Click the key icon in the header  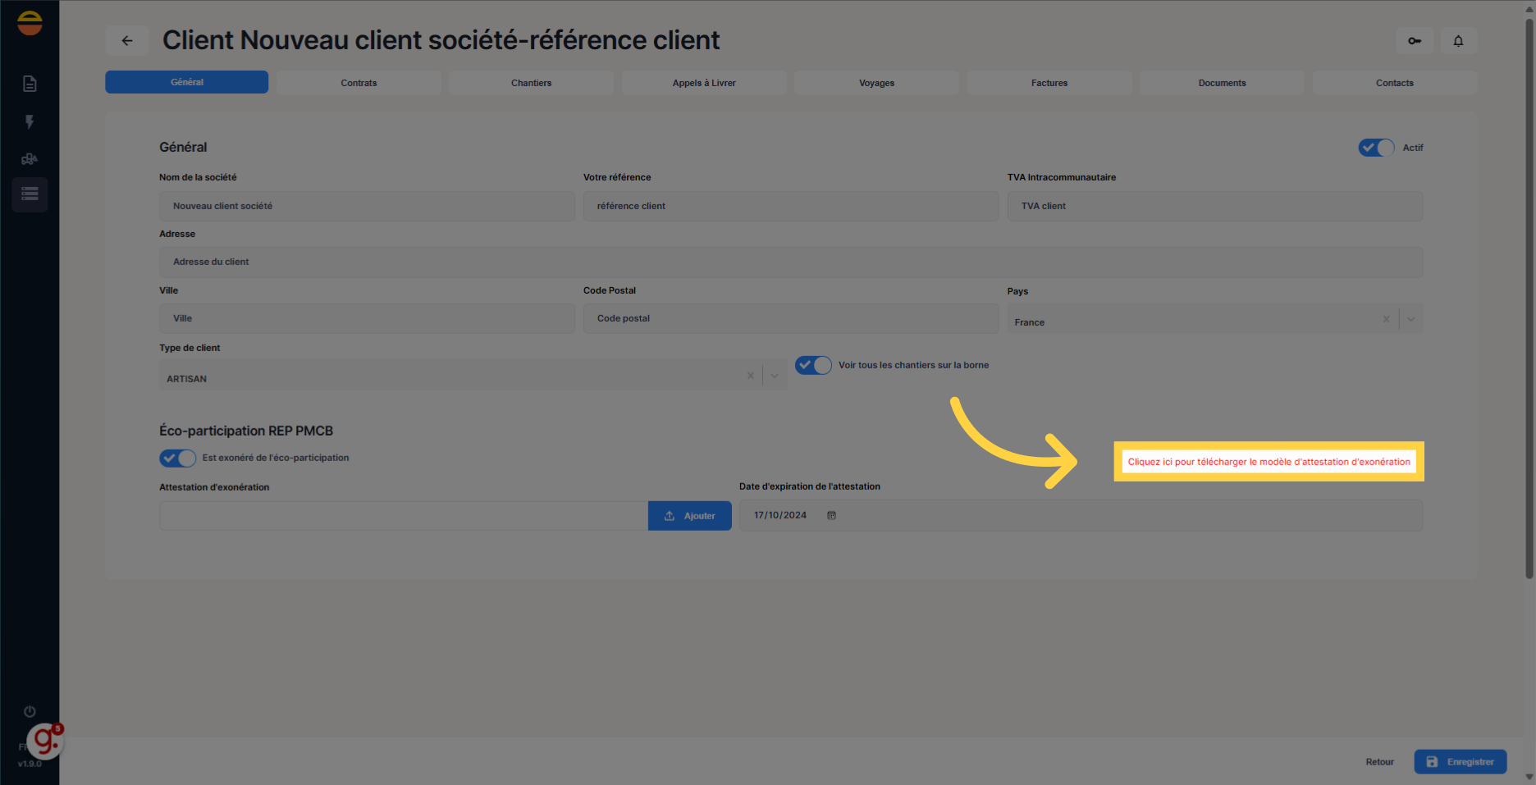coord(1415,41)
